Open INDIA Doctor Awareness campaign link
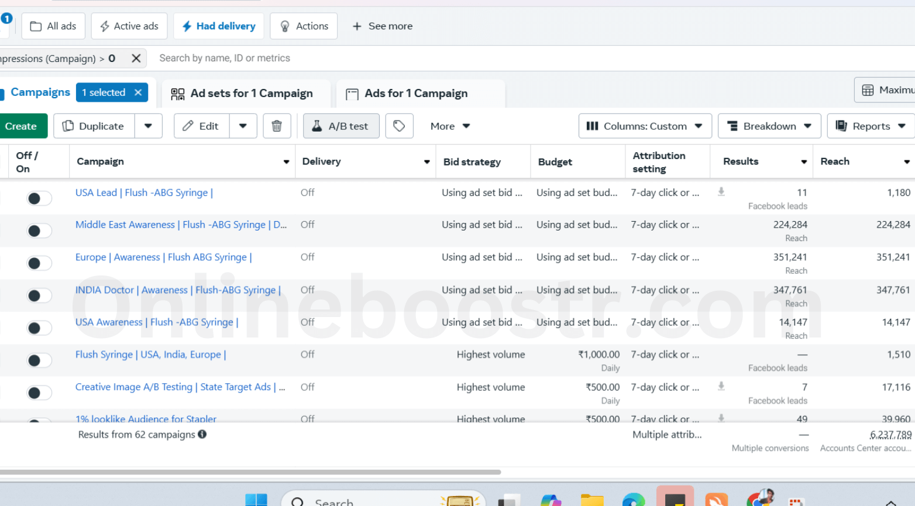The height and width of the screenshot is (506, 915). tap(178, 290)
